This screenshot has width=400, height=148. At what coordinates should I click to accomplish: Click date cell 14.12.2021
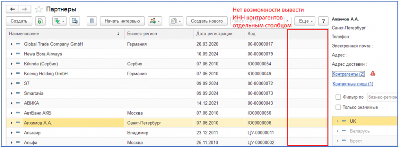(x=219, y=103)
